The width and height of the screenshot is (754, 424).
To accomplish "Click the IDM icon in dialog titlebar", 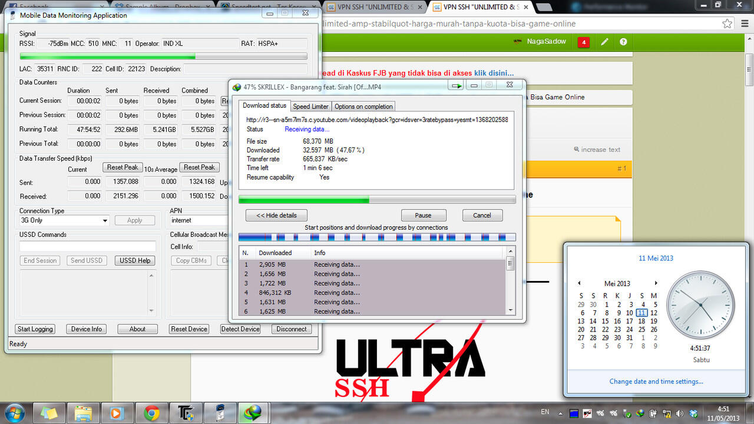I will (x=237, y=87).
